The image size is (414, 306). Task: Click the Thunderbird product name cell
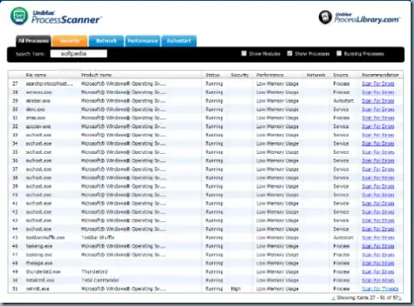[94, 272]
